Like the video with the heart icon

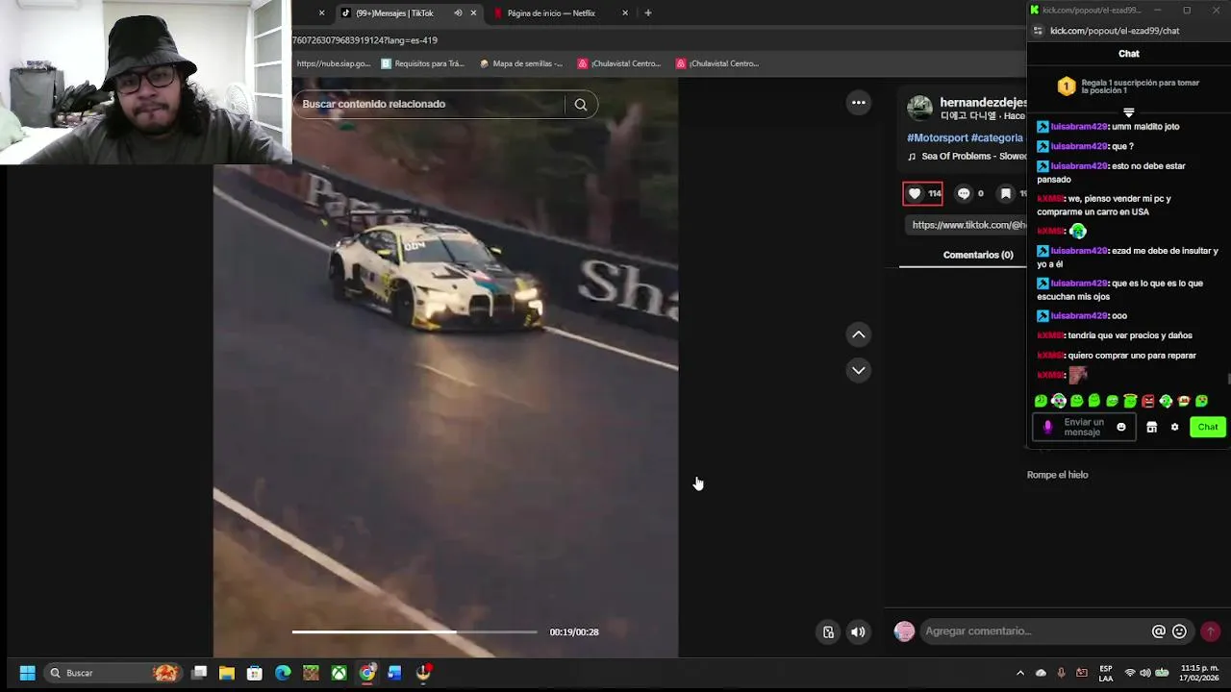coord(915,194)
